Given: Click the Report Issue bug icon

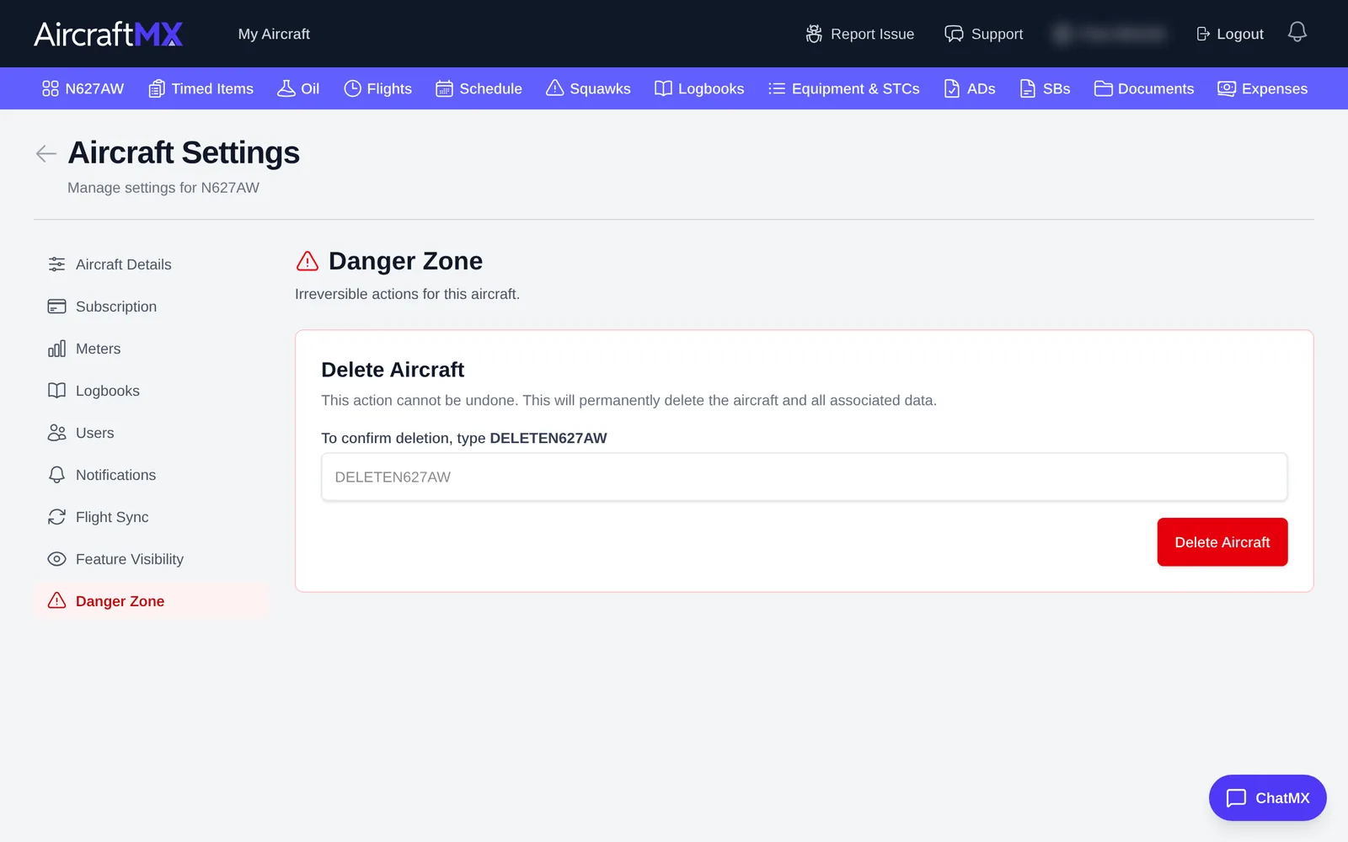Looking at the screenshot, I should 814,34.
